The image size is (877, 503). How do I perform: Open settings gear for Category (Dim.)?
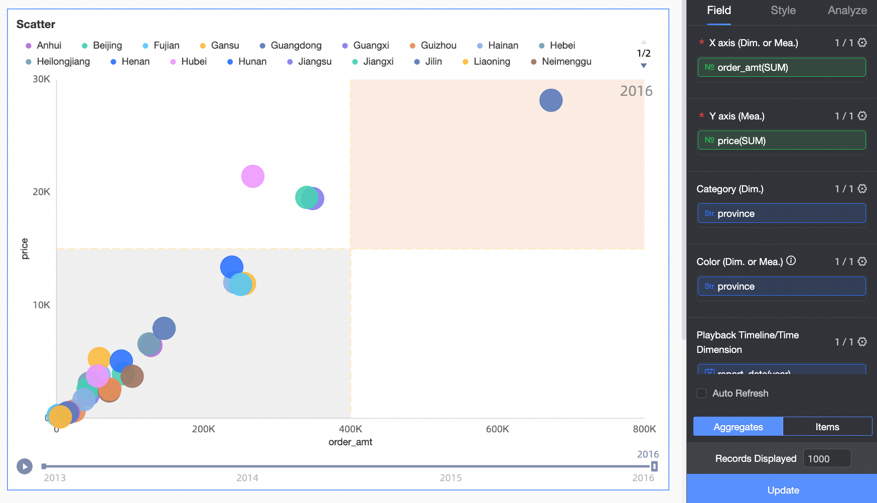[x=862, y=189]
